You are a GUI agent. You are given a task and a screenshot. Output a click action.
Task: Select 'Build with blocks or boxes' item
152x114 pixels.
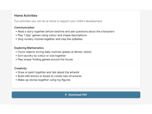[49, 76]
